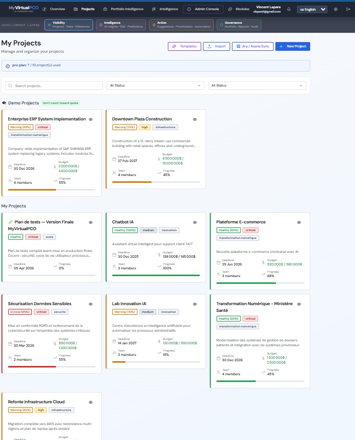Click the Templates button
Viewport: 355px width, 440px height.
click(x=185, y=46)
